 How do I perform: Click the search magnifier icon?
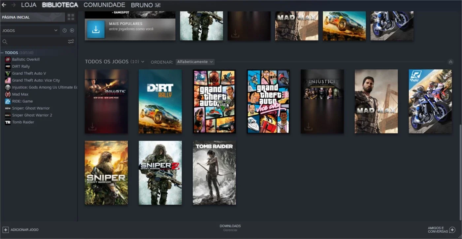5,42
